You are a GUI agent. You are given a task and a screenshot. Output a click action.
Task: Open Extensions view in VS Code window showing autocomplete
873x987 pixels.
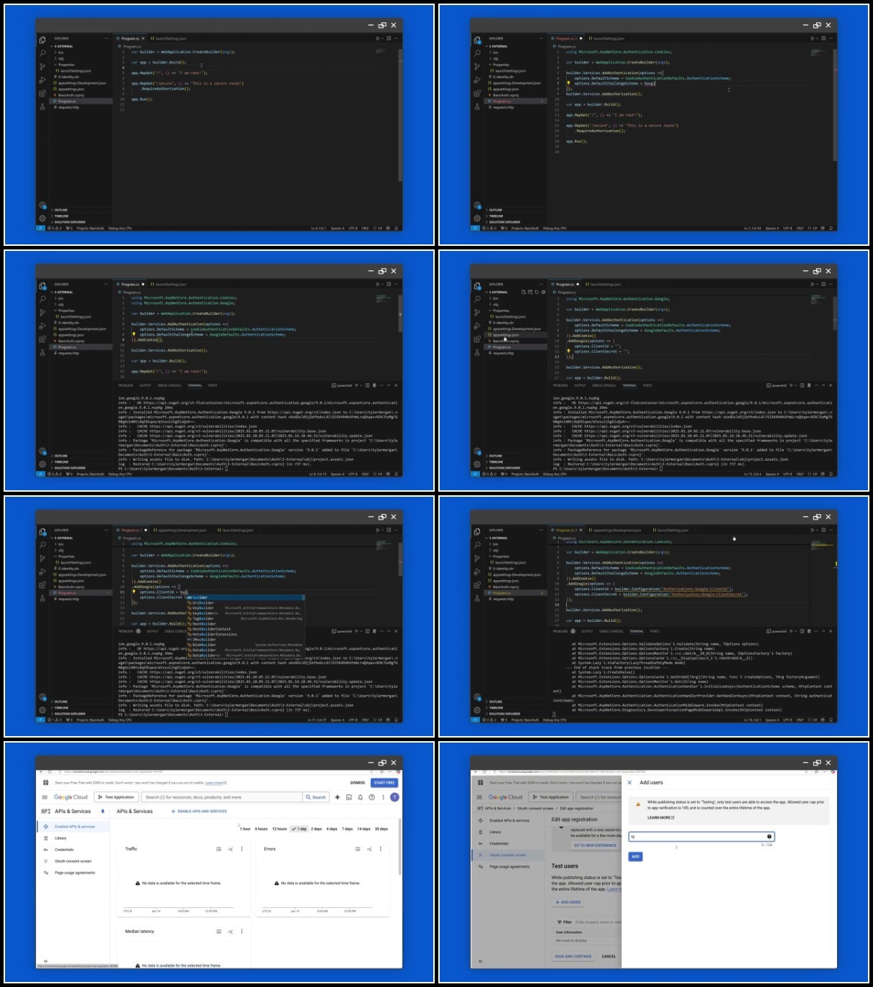pos(42,585)
